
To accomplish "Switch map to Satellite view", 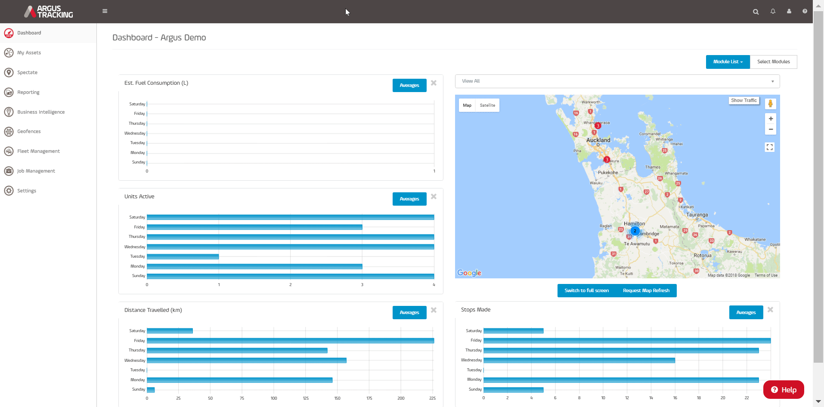I will (x=487, y=105).
